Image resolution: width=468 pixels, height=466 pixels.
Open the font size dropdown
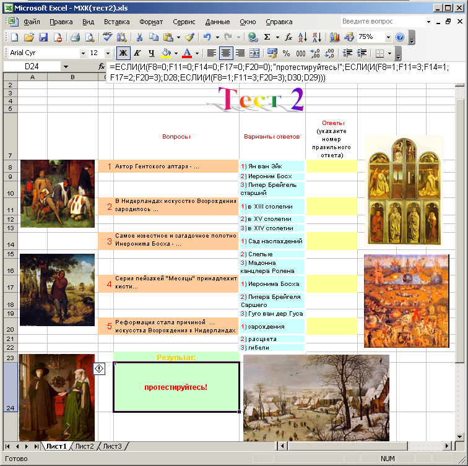(x=108, y=54)
